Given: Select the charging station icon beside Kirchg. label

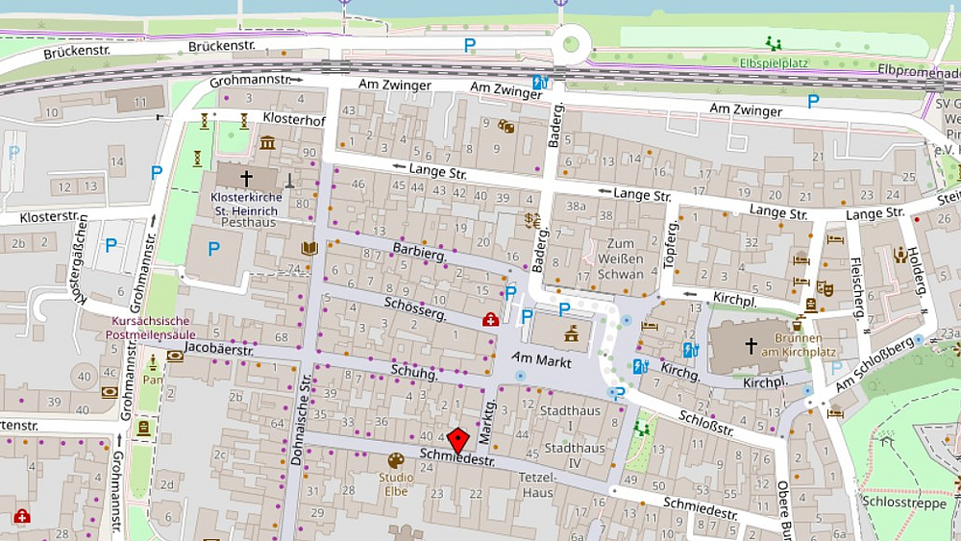Looking at the screenshot, I should coord(640,366).
